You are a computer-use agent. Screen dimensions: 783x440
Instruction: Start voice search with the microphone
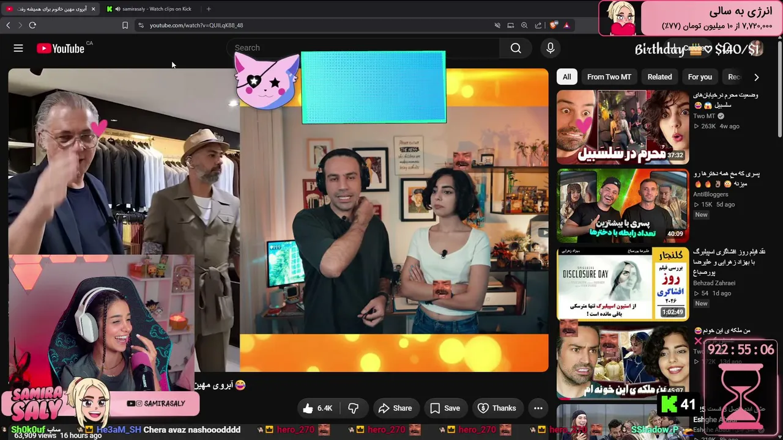551,48
